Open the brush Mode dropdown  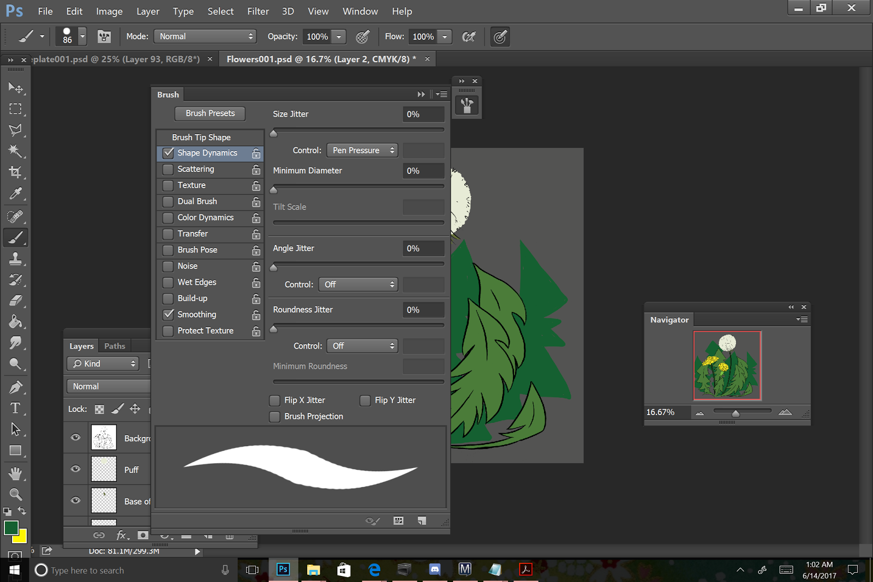click(205, 37)
